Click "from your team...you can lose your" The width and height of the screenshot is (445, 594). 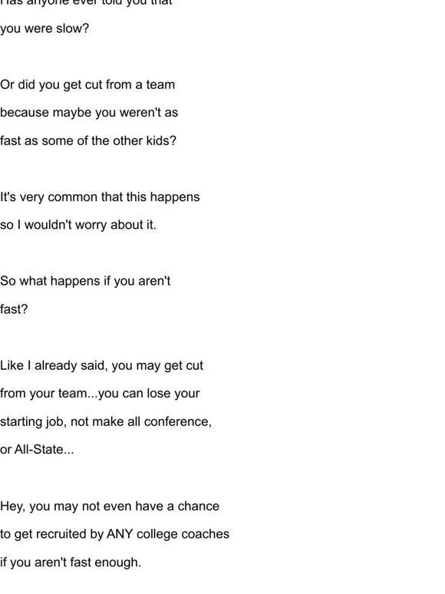100,394
